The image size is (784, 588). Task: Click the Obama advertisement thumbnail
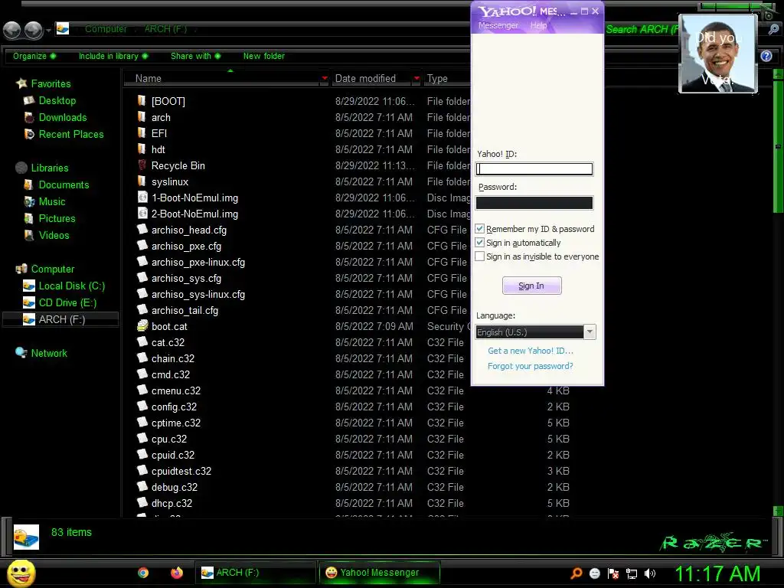717,54
